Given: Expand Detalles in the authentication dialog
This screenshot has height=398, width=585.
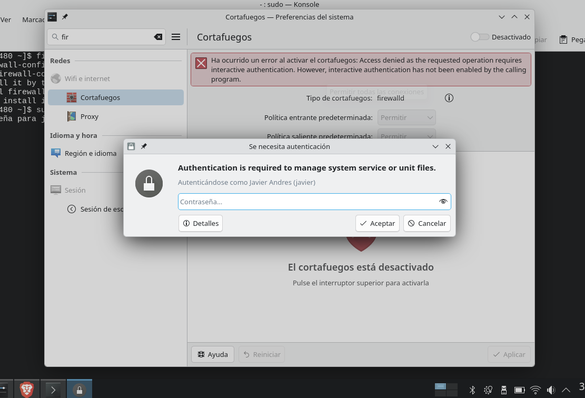Looking at the screenshot, I should (201, 223).
